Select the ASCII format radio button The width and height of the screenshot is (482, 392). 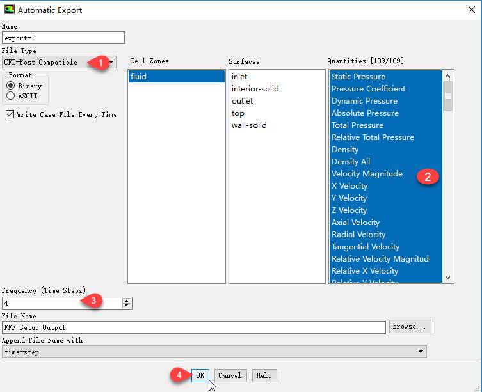11,96
